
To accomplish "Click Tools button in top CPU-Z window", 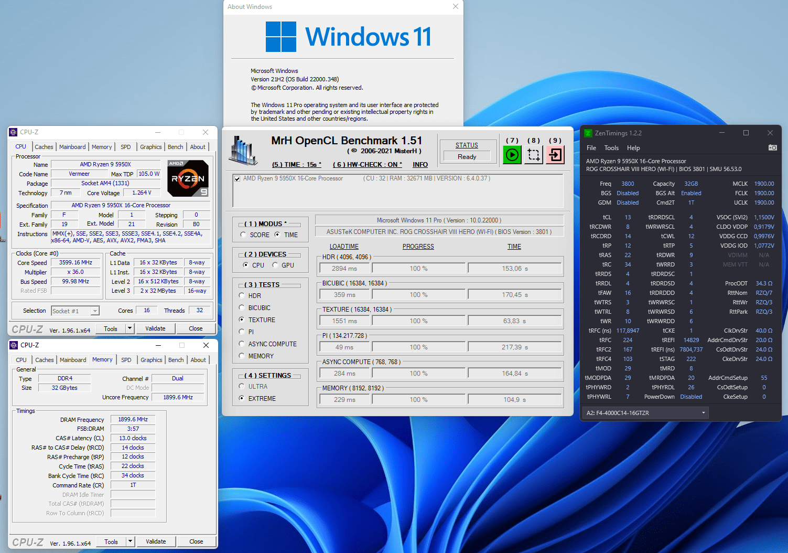I will pyautogui.click(x=111, y=328).
